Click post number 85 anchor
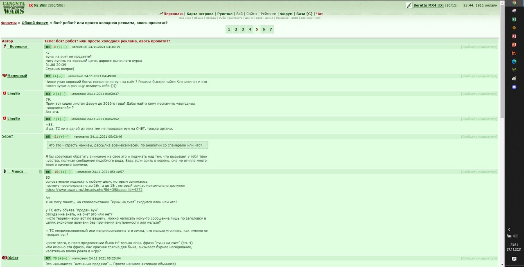 [x=48, y=137]
